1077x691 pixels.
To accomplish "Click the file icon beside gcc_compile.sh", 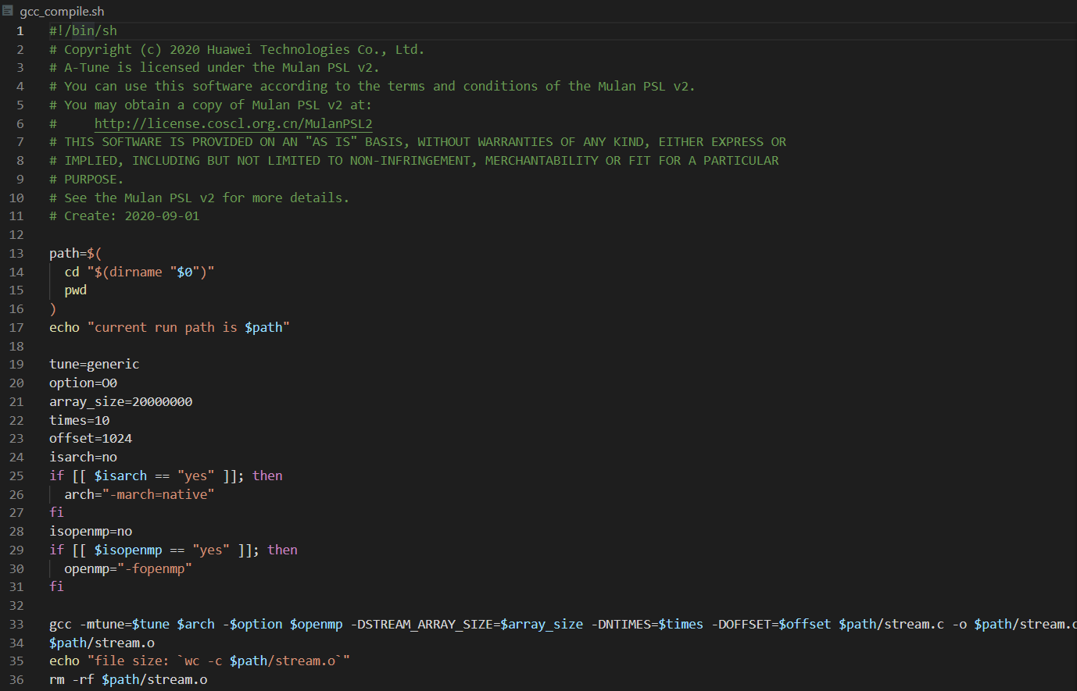I will [x=8, y=11].
